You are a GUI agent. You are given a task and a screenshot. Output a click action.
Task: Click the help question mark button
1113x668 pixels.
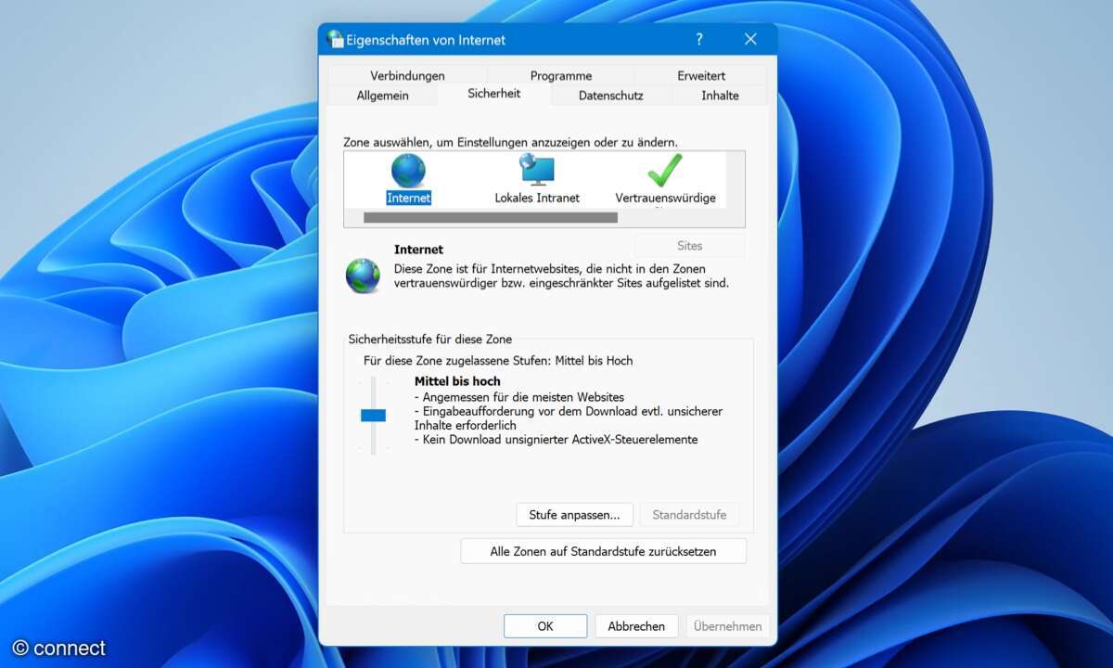tap(699, 39)
